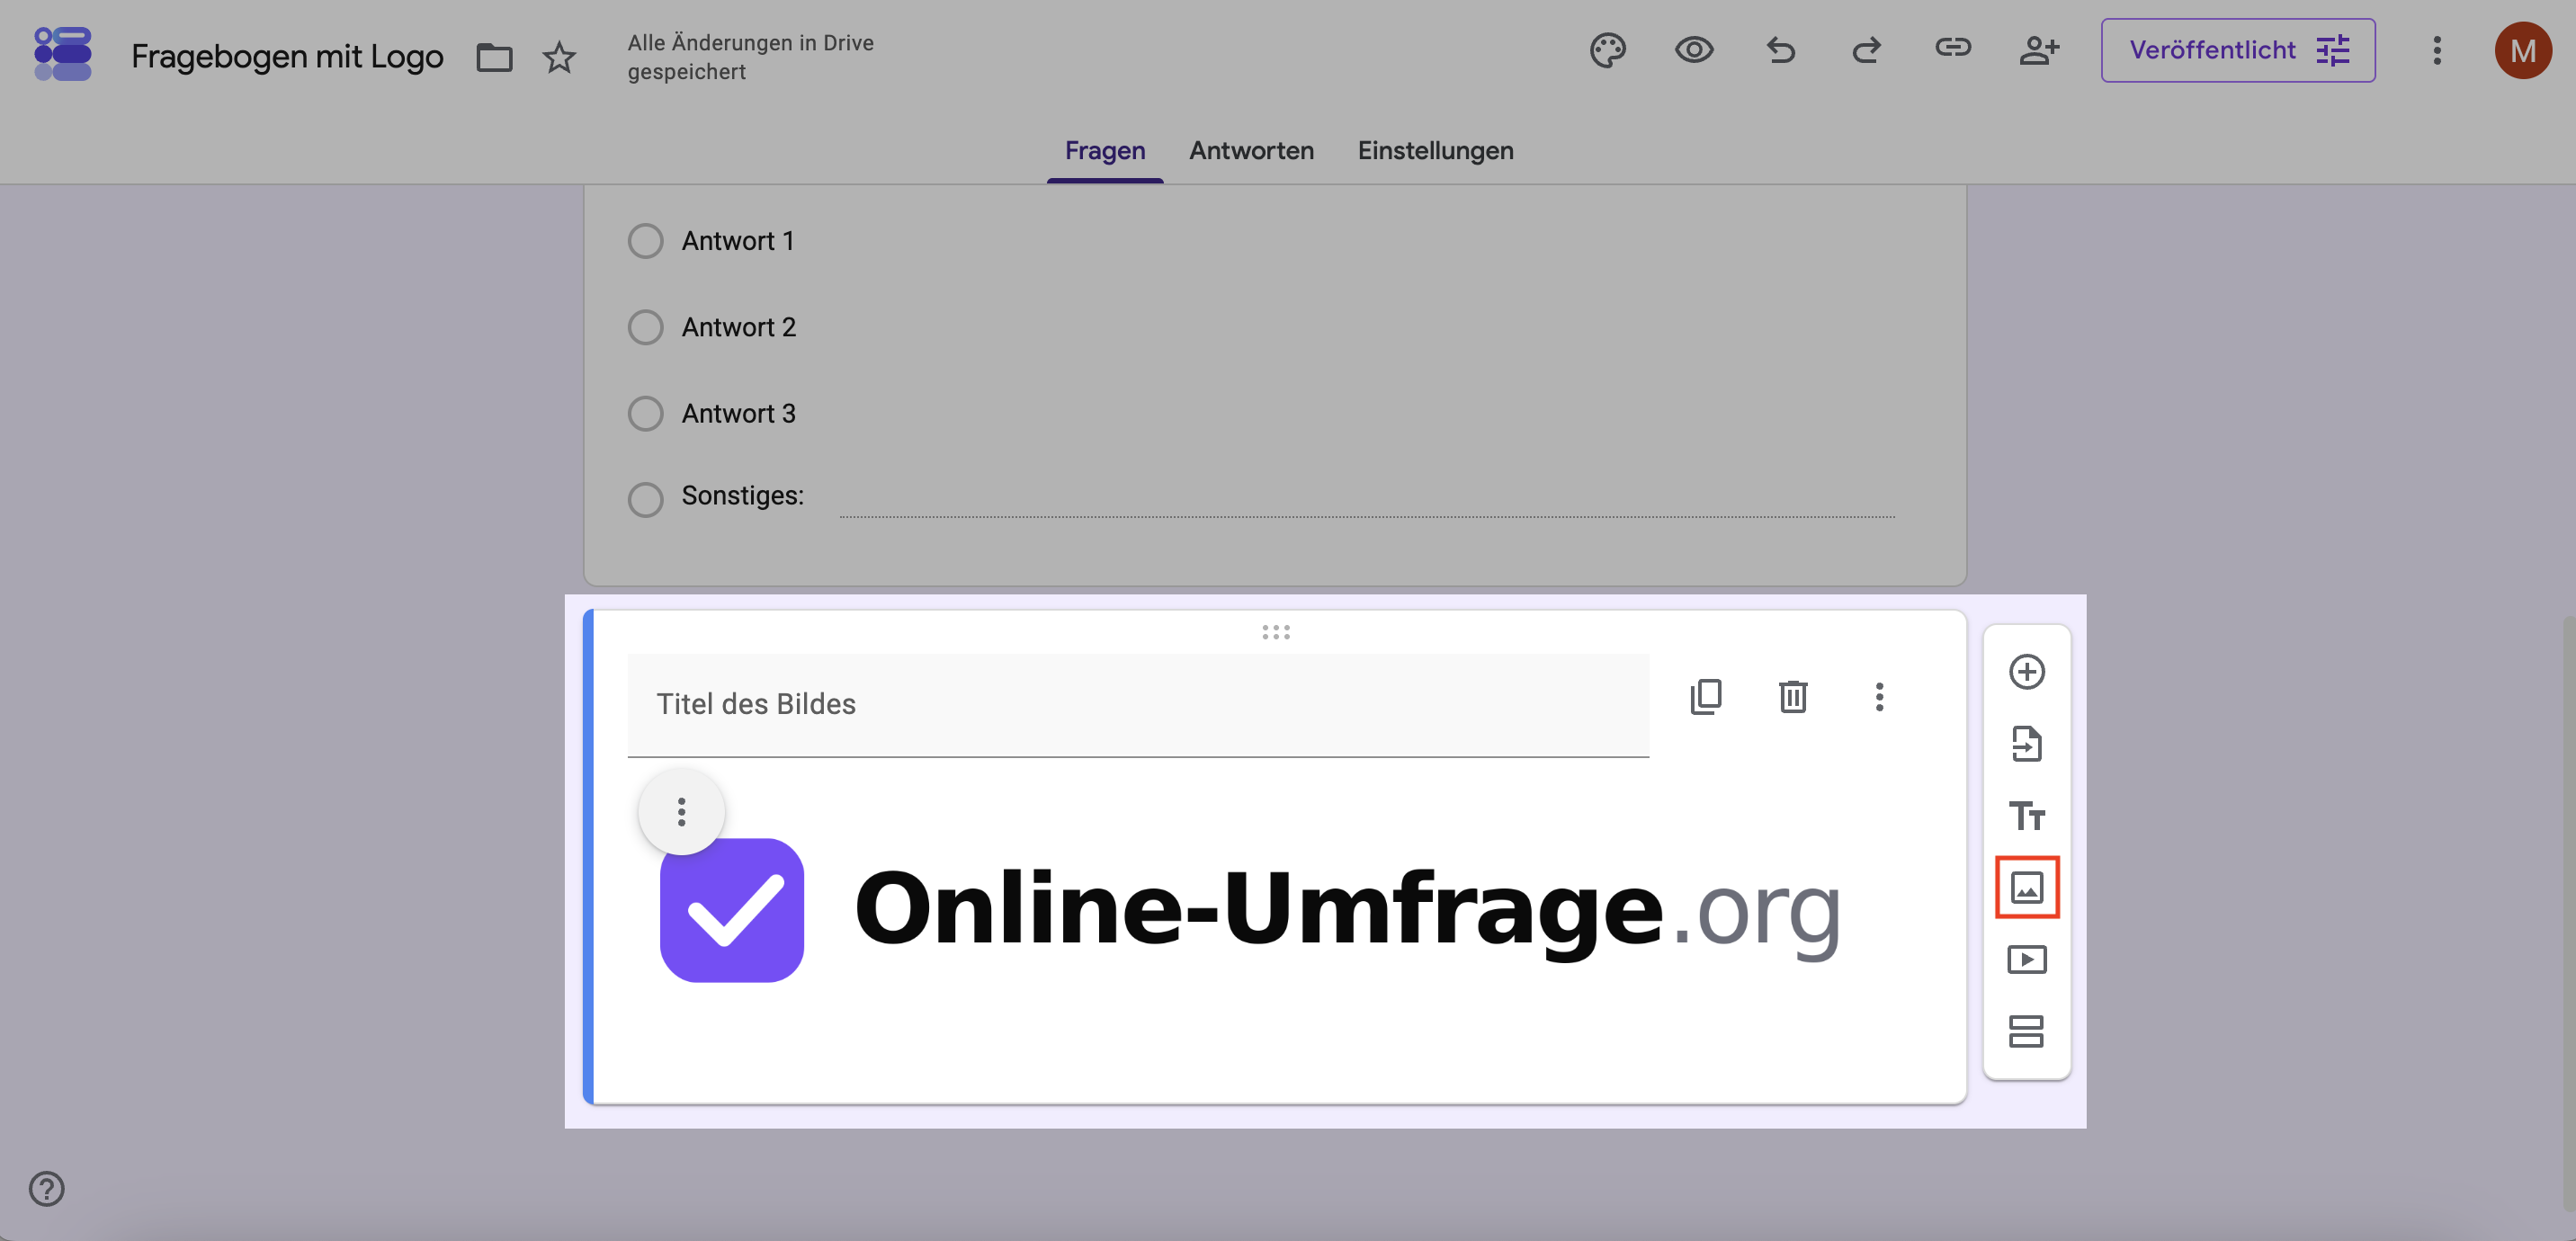This screenshot has width=2576, height=1241.
Task: Click the Sonstiges text line
Action: pyautogui.click(x=1367, y=500)
